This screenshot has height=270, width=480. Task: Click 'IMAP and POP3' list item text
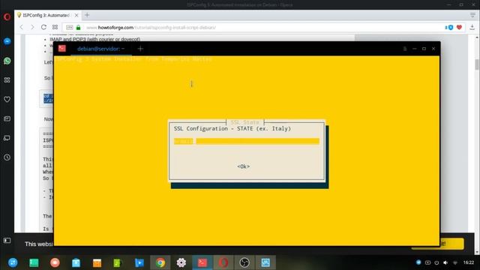click(x=95, y=39)
